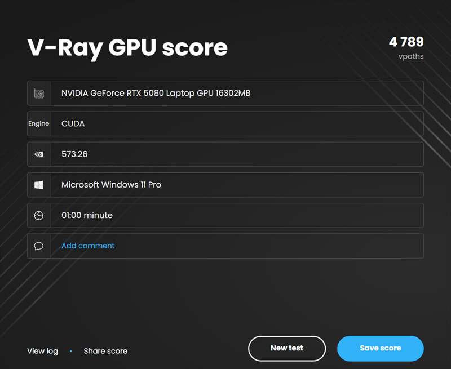Select the 01:00 minute duration row

pyautogui.click(x=237, y=215)
